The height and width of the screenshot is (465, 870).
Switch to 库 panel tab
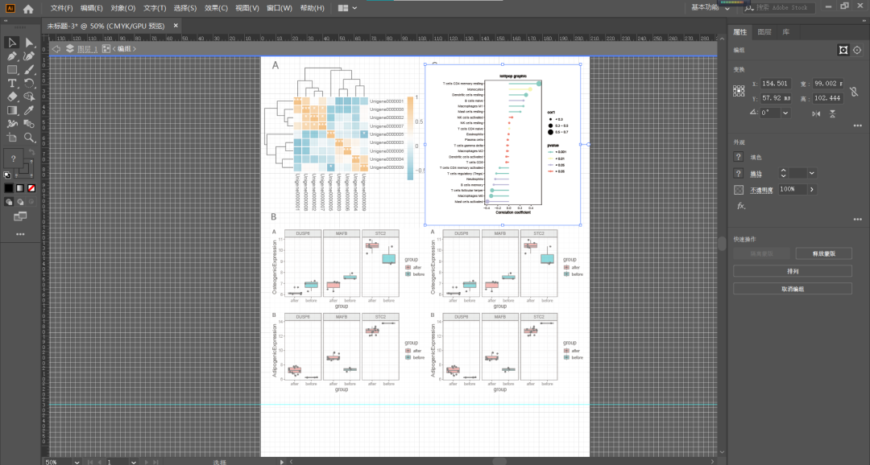(x=785, y=32)
